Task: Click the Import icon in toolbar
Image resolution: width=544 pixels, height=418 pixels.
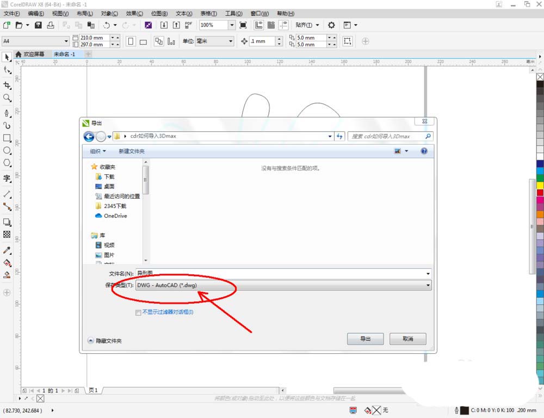Action: click(164, 25)
